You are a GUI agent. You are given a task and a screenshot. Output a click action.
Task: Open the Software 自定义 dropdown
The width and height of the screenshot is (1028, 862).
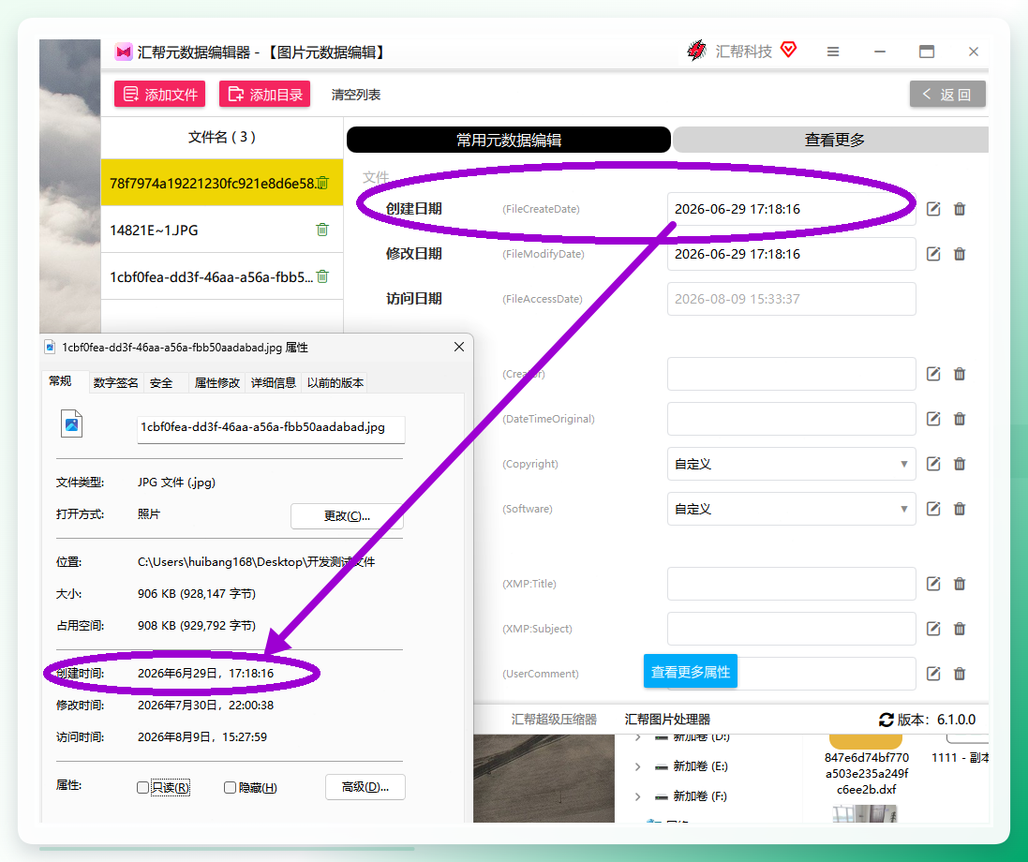(x=791, y=509)
